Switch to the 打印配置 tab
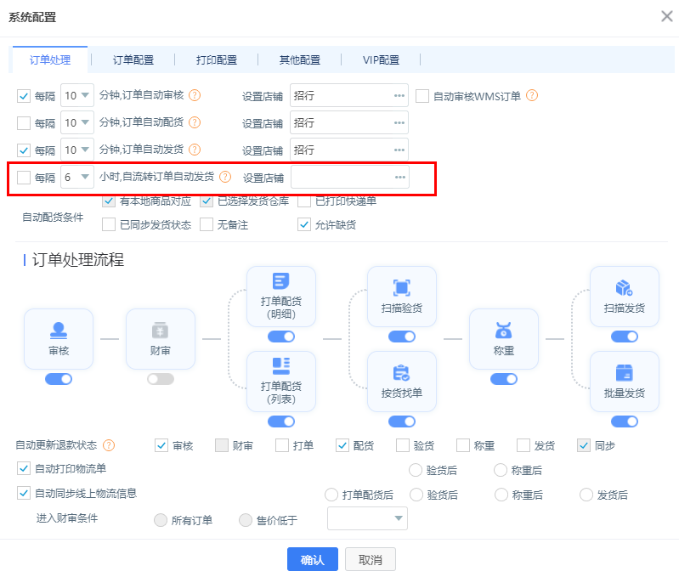This screenshot has width=679, height=577. click(216, 59)
